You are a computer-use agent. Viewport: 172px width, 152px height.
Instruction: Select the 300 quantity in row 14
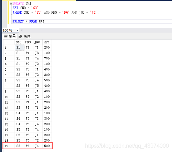[47, 119]
